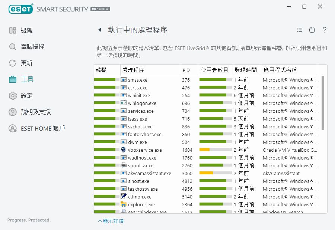Go back using the left arrow icon
The height and width of the screenshot is (230, 335).
pos(99,30)
